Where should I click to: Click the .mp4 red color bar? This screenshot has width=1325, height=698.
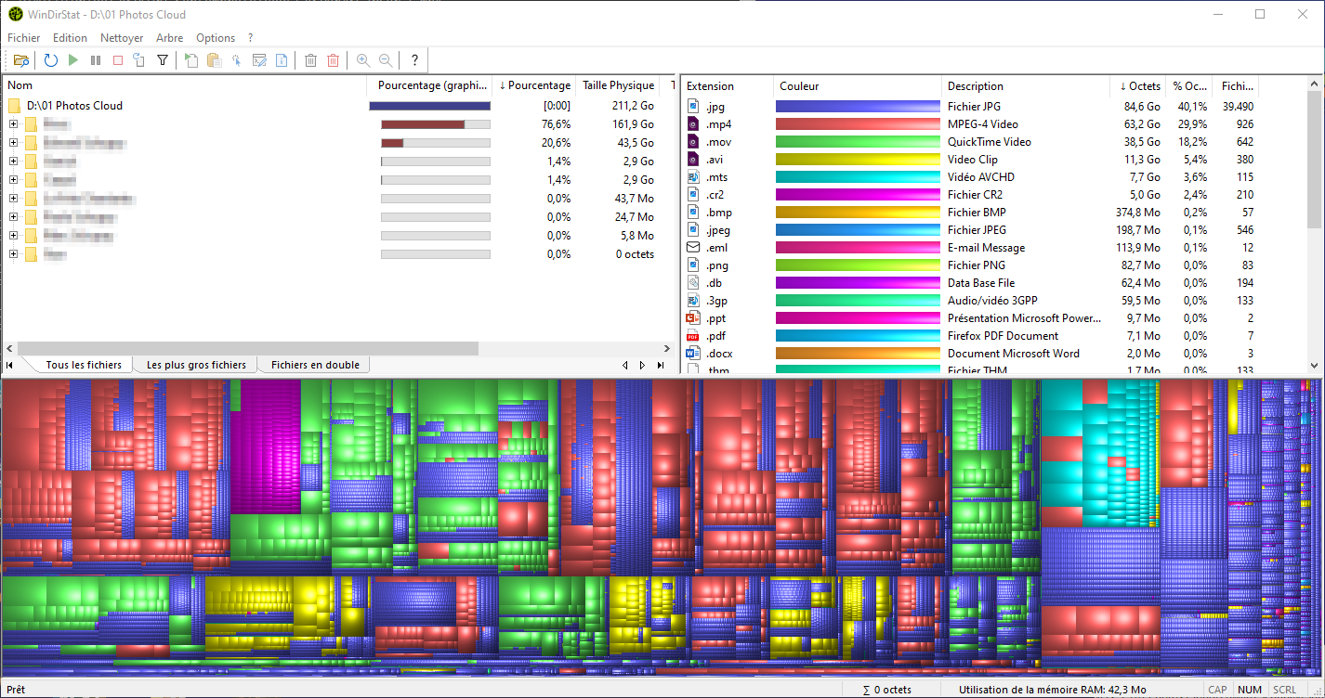click(858, 124)
